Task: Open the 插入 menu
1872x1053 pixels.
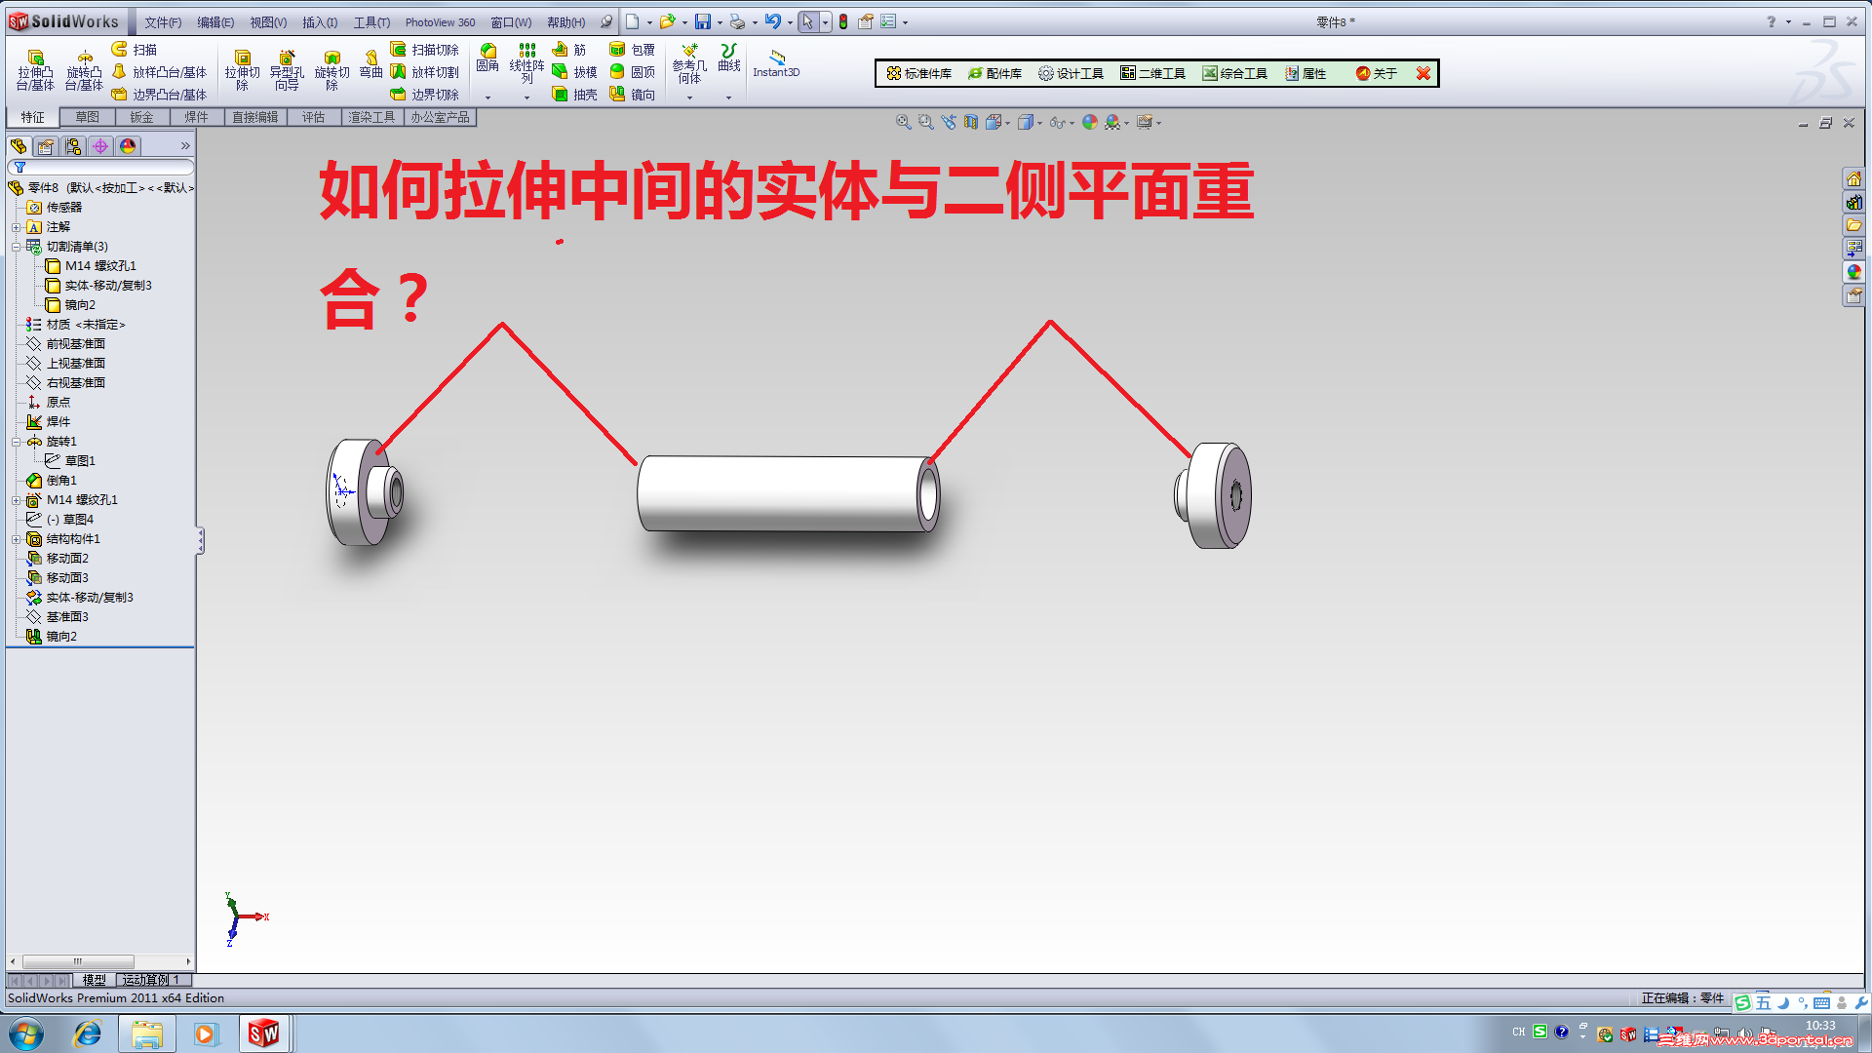Action: point(319,21)
